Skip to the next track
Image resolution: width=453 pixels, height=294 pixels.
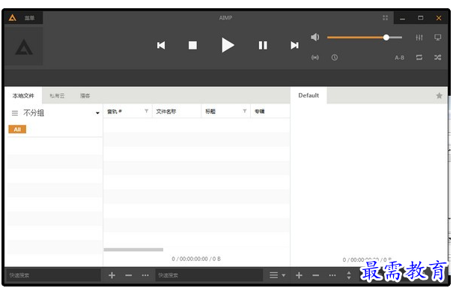(x=294, y=46)
